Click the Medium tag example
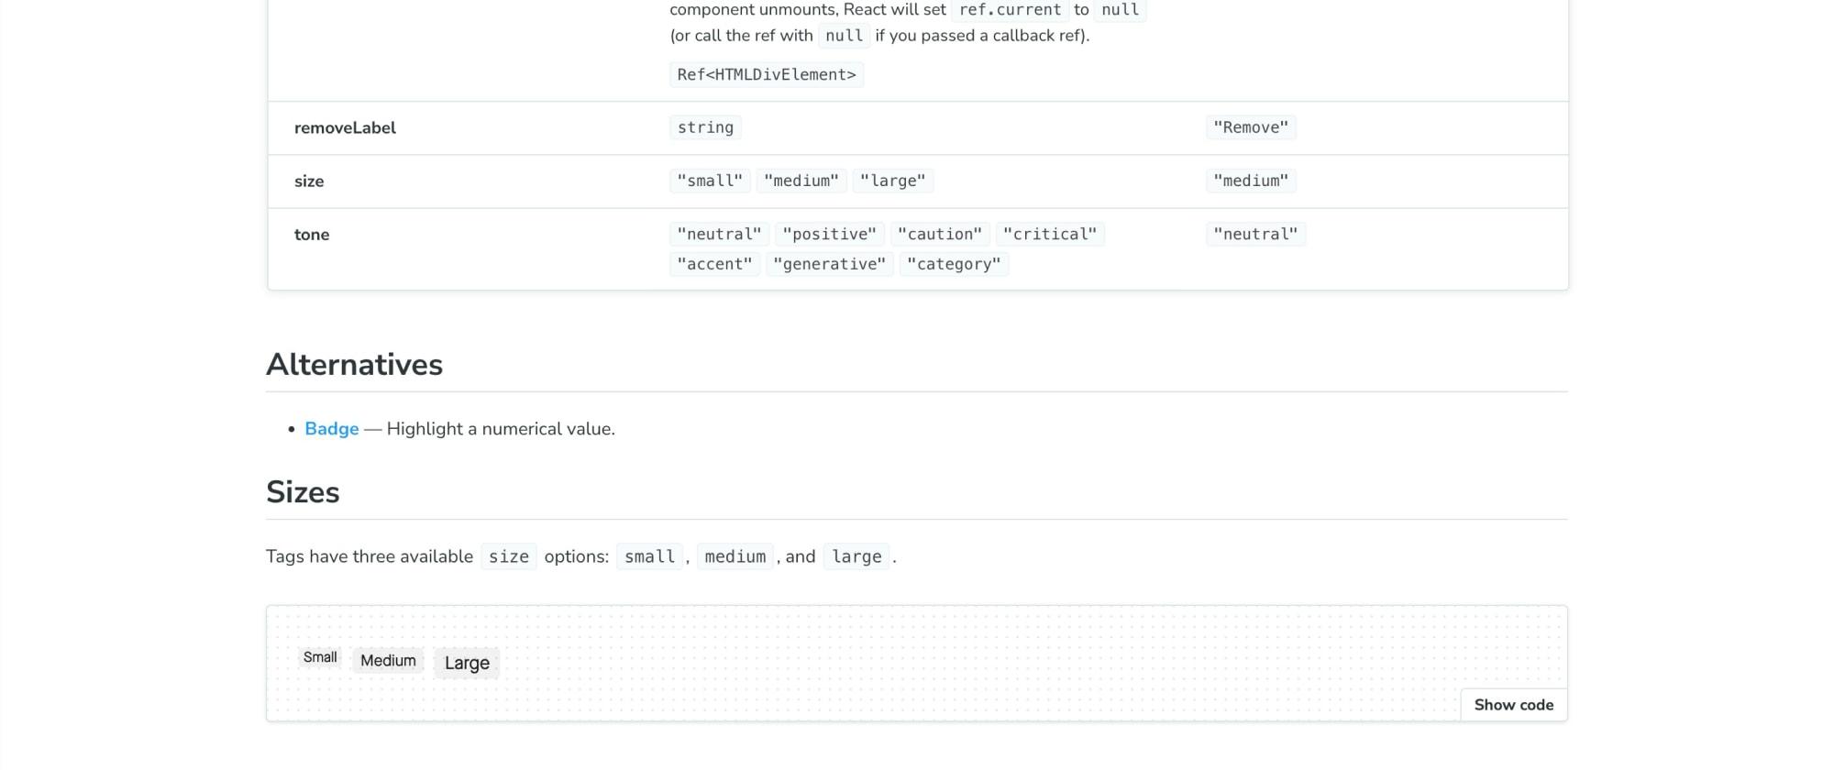 tap(388, 661)
